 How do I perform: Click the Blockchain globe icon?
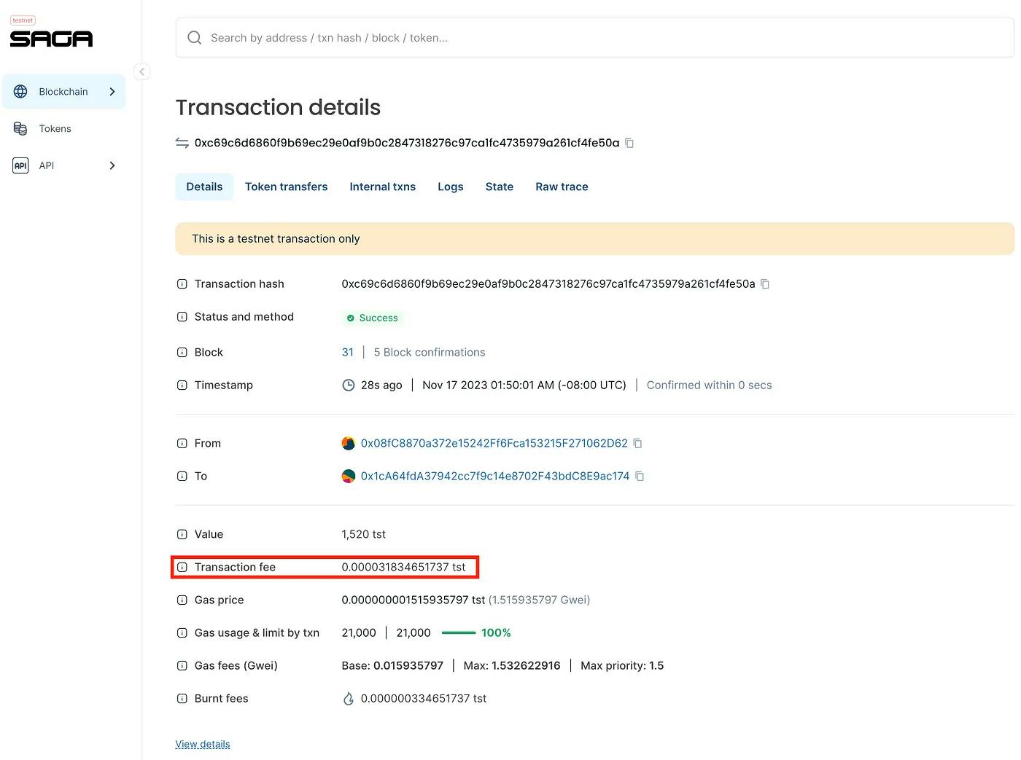(20, 92)
